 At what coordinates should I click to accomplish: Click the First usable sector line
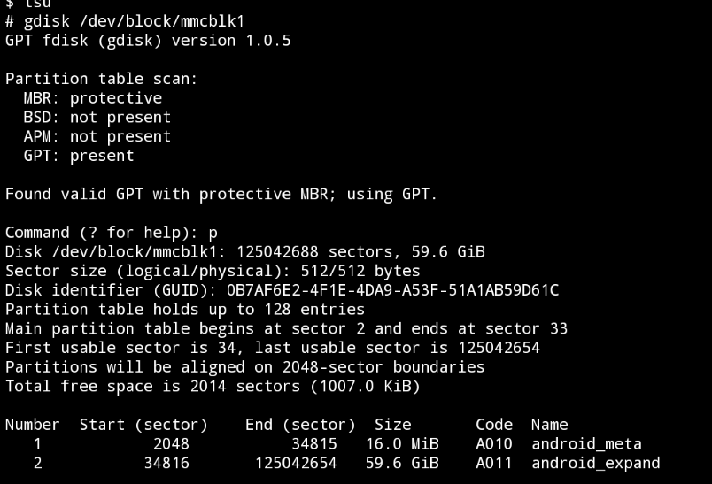coord(273,348)
